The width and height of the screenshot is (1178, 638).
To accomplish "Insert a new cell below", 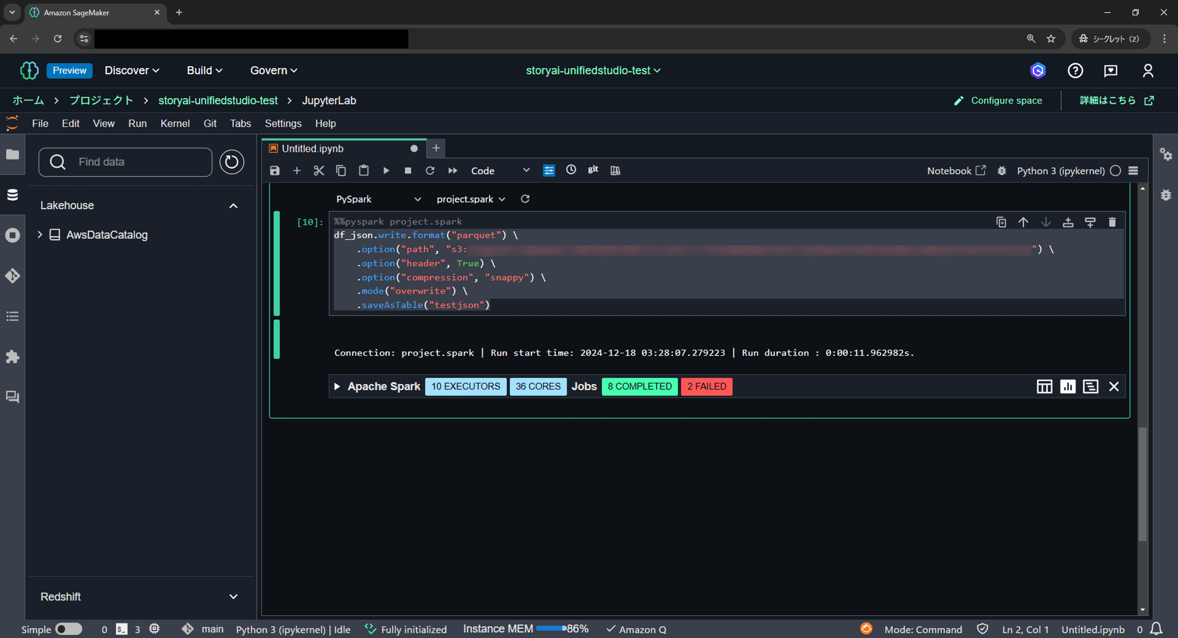I will pos(297,171).
